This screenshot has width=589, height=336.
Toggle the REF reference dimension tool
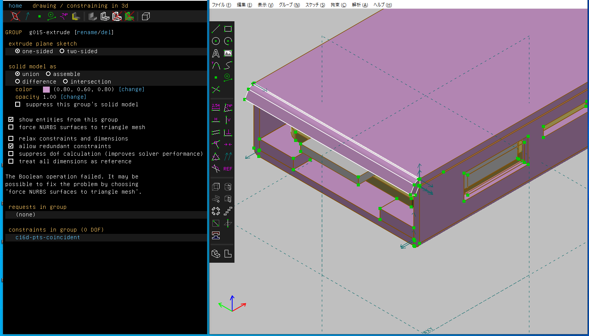pos(228,169)
